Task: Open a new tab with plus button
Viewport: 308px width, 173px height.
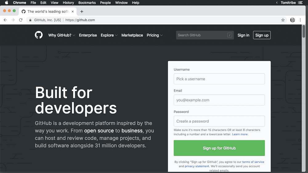Action: 82,12
